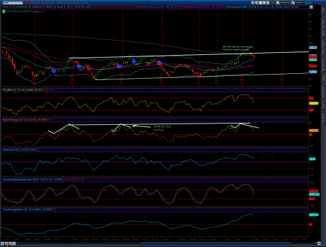Click the second toolbar icon next to Style

(x=257, y=3)
